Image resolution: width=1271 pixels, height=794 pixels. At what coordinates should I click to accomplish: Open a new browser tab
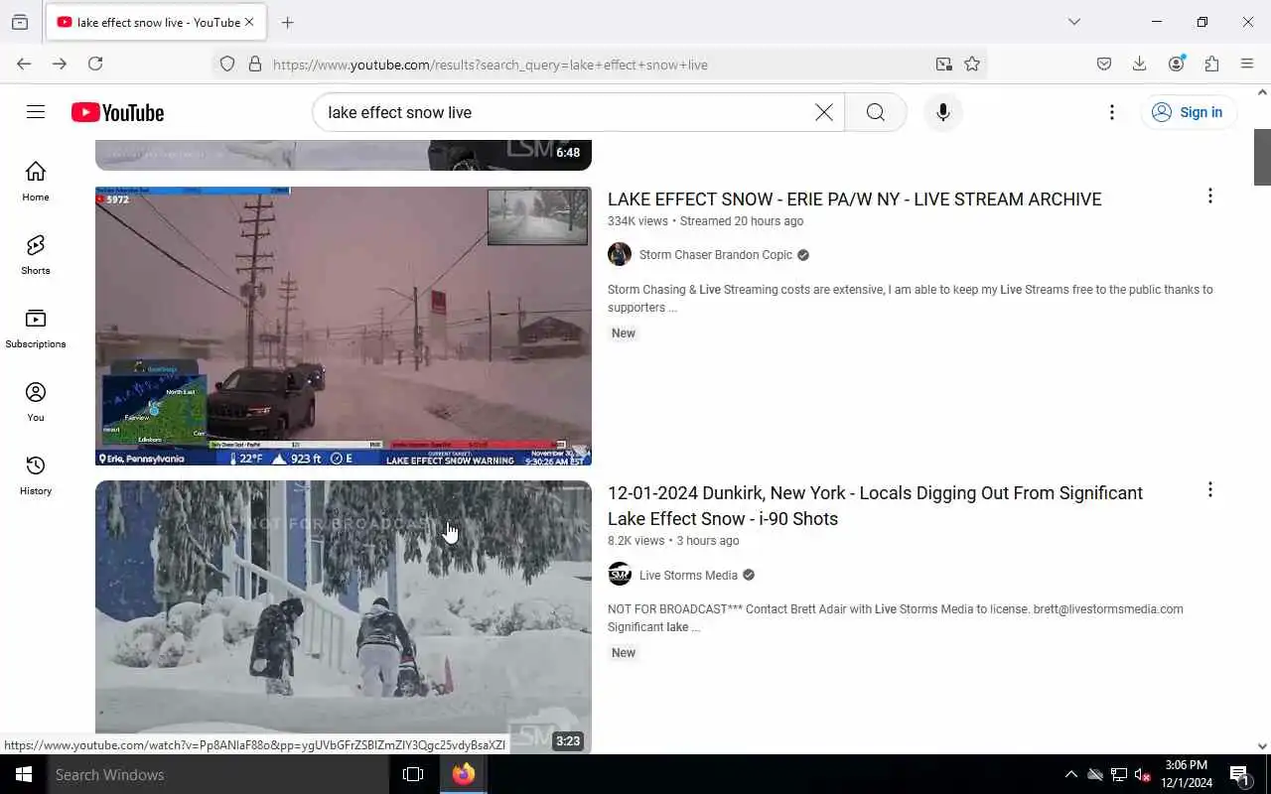(x=287, y=22)
